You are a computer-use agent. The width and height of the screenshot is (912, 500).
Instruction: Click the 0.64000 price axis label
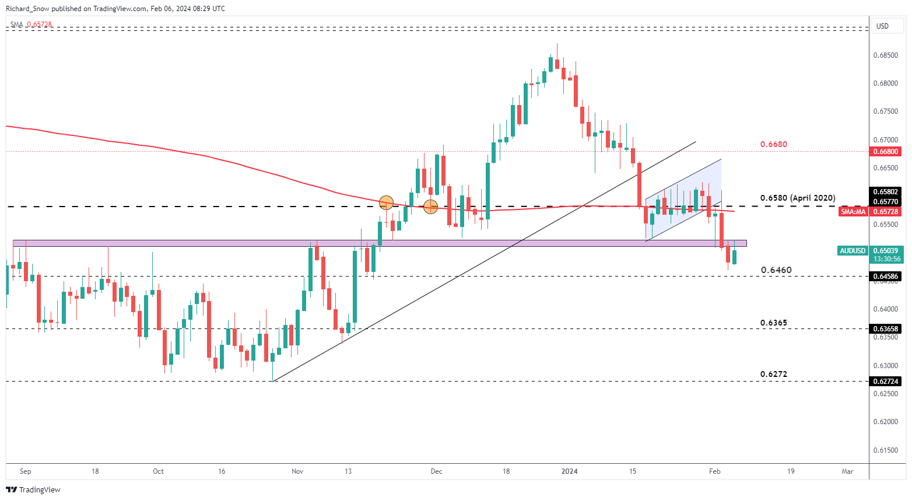[x=885, y=309]
